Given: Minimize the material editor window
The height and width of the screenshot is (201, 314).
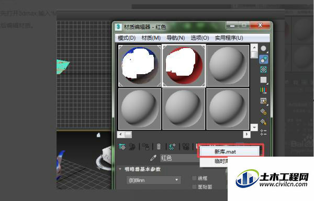Looking at the screenshot, I should (232, 25).
